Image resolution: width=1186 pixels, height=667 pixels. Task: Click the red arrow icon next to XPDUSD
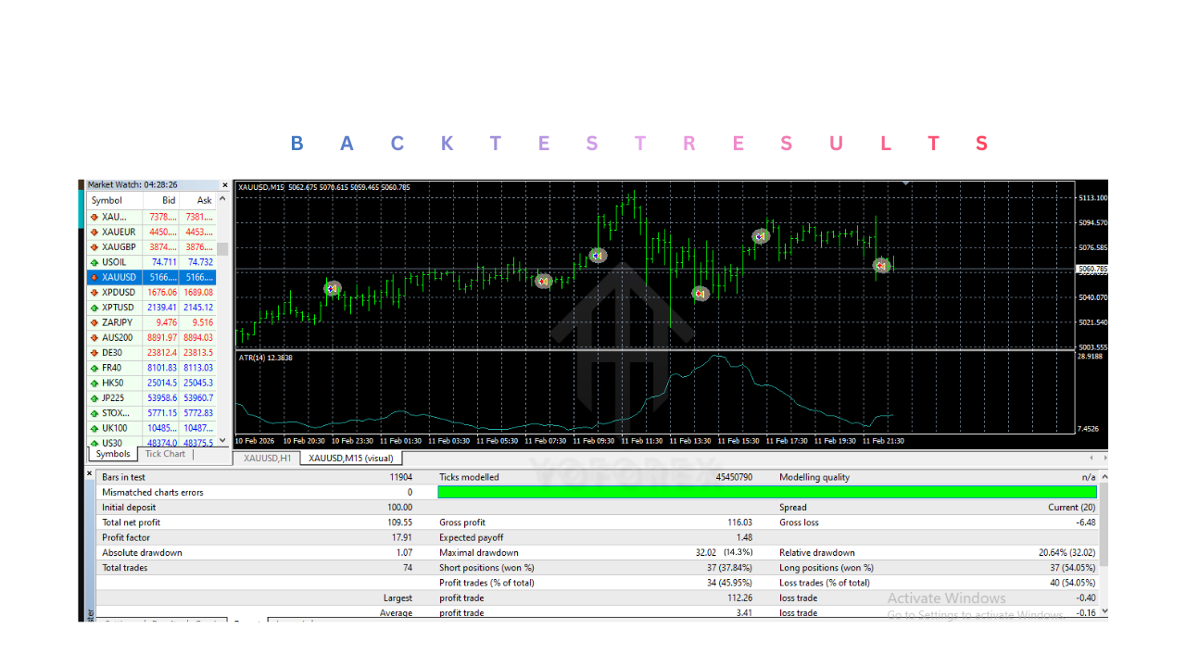coord(93,292)
